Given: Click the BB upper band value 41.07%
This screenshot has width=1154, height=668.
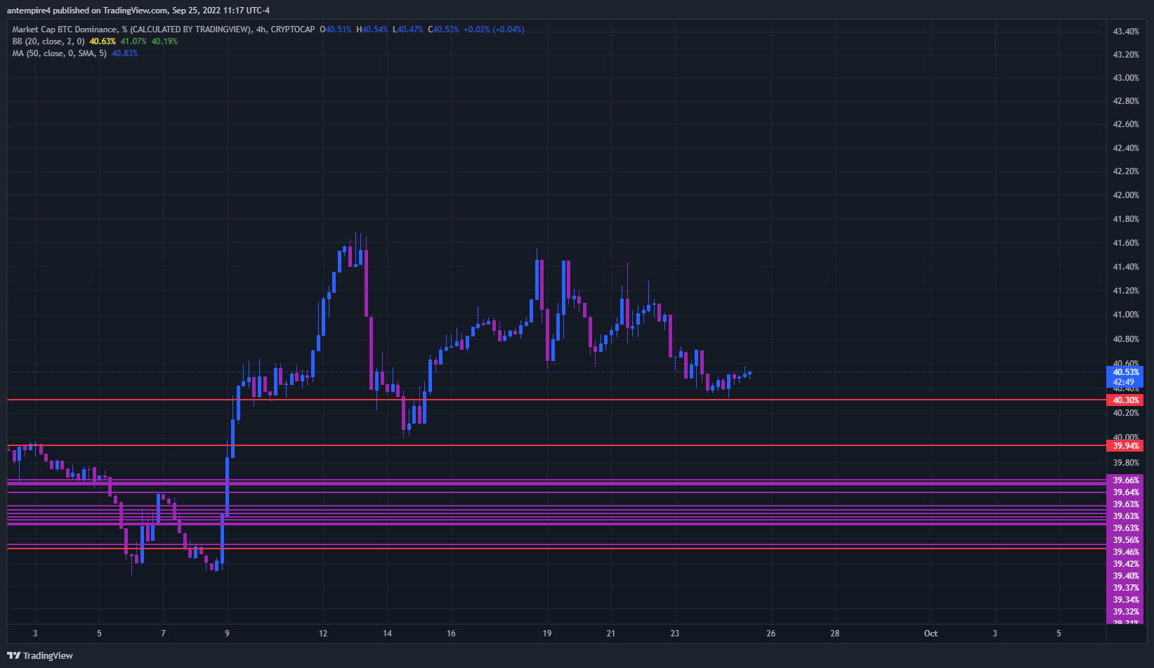Looking at the screenshot, I should click(x=133, y=41).
